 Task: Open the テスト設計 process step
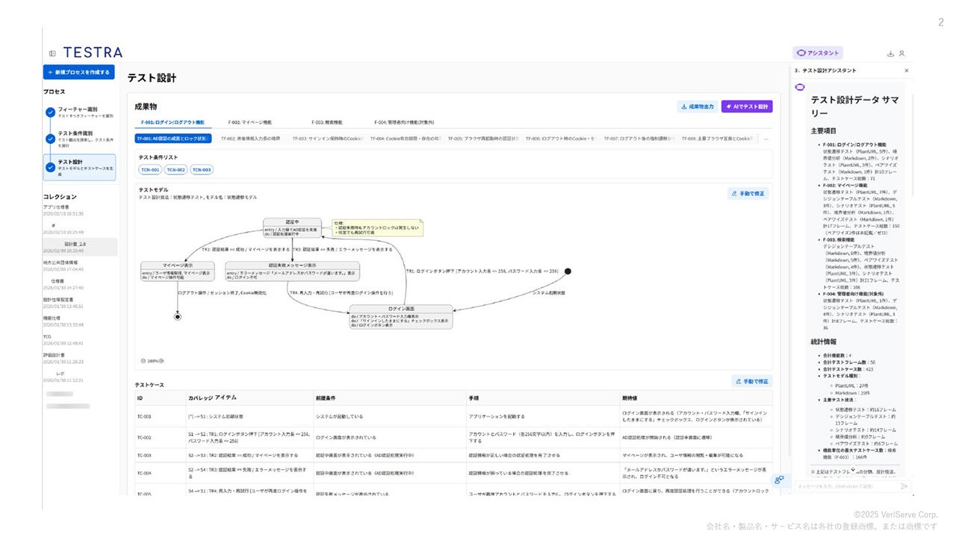pyautogui.click(x=80, y=167)
